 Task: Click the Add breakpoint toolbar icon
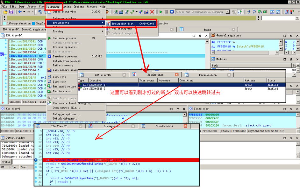[292, 12]
